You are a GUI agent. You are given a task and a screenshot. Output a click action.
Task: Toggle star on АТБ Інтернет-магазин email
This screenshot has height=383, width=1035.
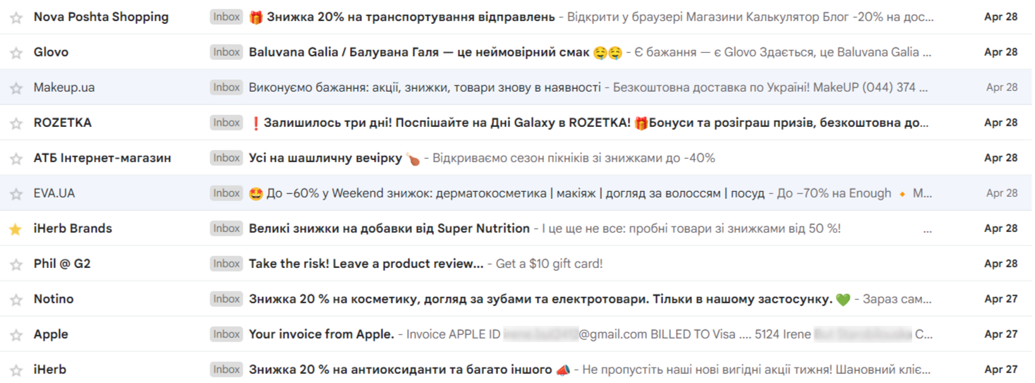[x=16, y=159]
